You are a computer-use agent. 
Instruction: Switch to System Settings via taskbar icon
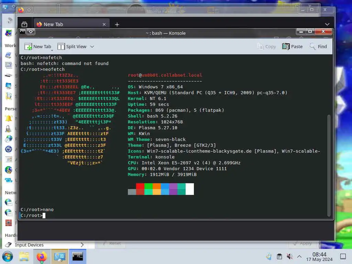point(59,256)
